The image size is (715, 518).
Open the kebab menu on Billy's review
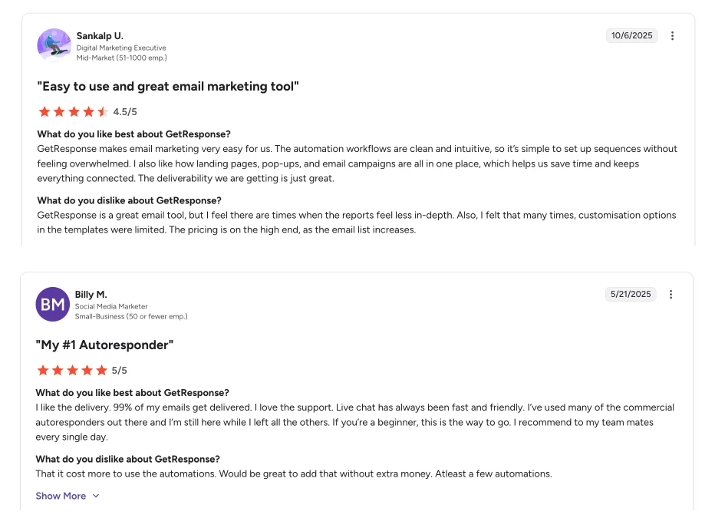point(671,294)
